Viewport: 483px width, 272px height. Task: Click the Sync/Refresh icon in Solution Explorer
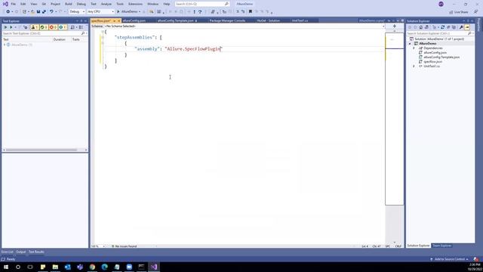[443, 27]
